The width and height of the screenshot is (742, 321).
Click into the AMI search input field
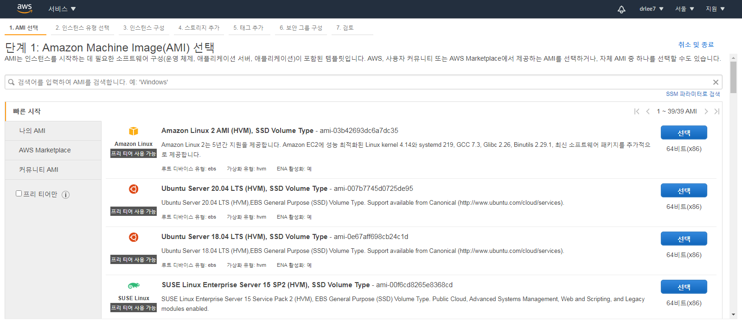pos(364,82)
